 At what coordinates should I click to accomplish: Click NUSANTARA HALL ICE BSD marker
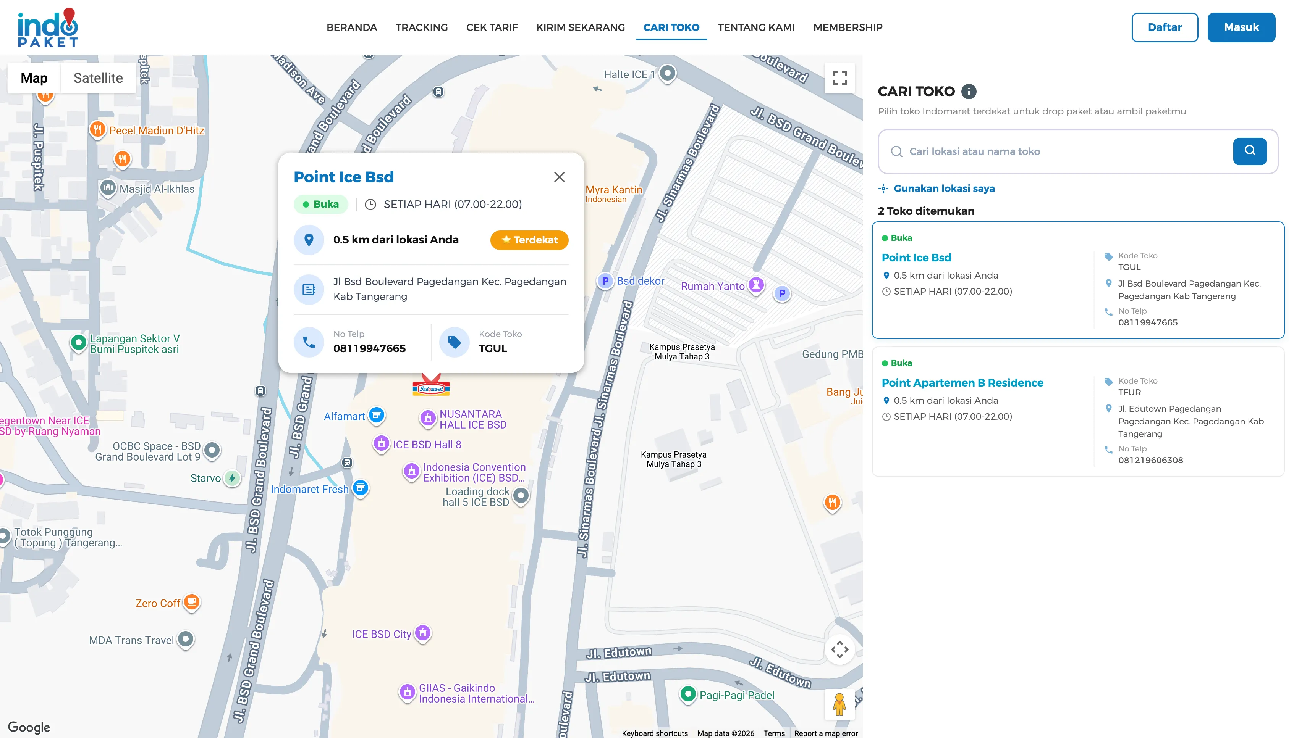pyautogui.click(x=428, y=418)
